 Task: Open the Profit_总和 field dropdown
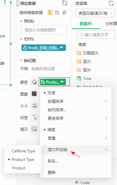(x=44, y=48)
